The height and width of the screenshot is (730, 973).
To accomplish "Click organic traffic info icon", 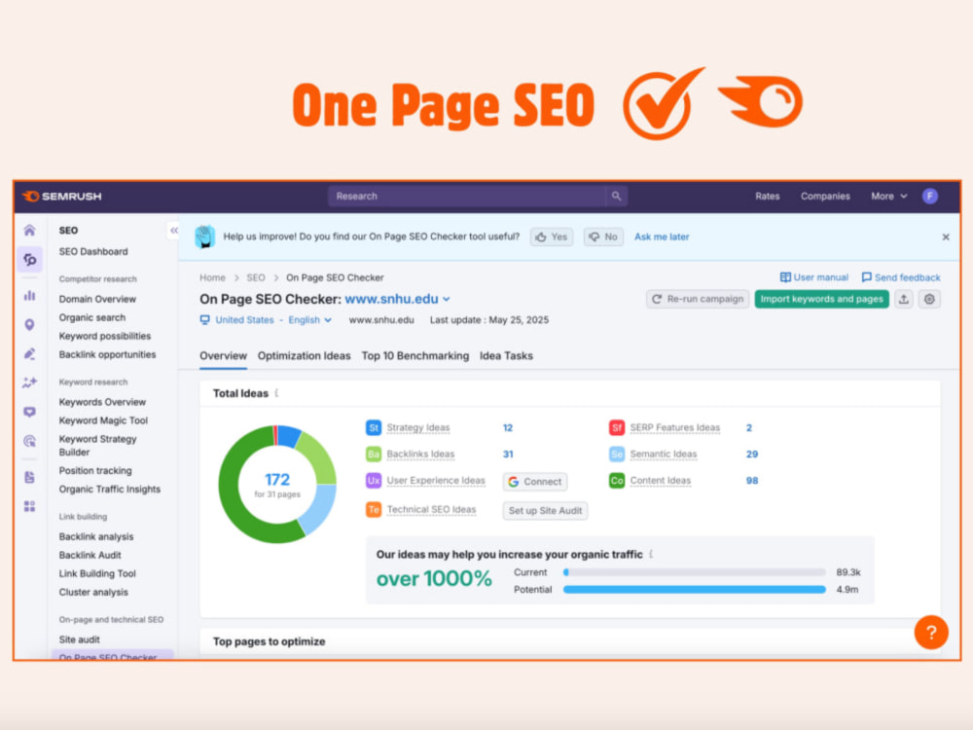I will point(651,554).
